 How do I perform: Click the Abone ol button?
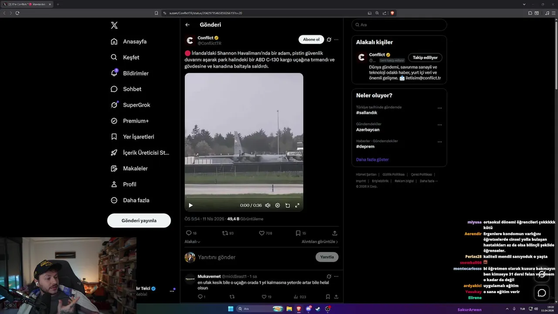point(311,40)
